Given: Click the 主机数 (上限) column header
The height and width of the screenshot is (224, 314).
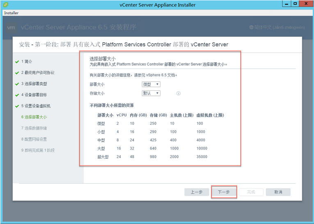Looking at the screenshot, I should click(182, 115).
